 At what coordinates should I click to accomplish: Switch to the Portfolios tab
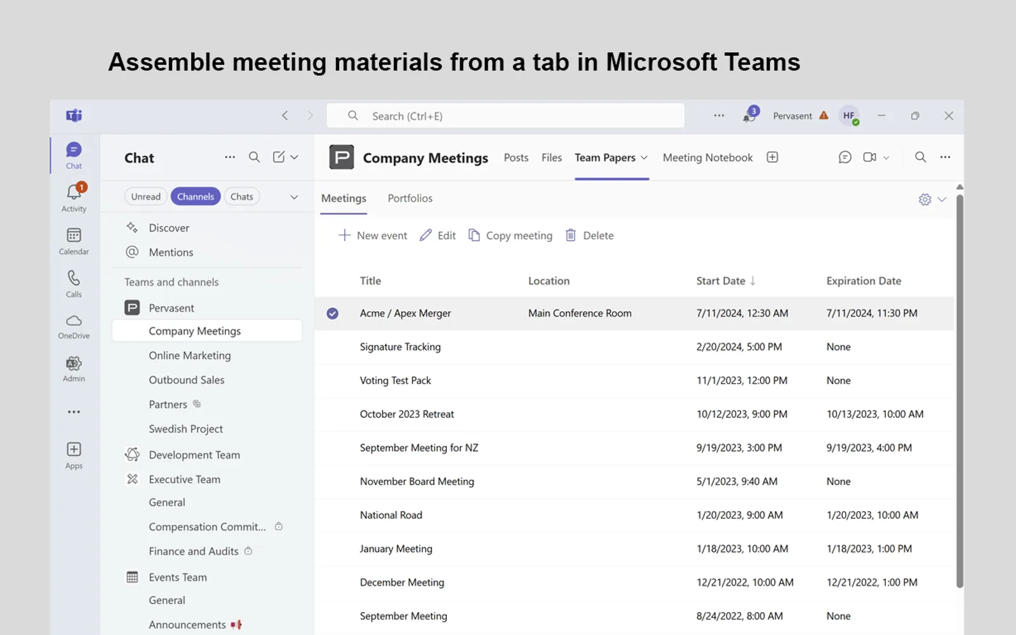point(410,198)
